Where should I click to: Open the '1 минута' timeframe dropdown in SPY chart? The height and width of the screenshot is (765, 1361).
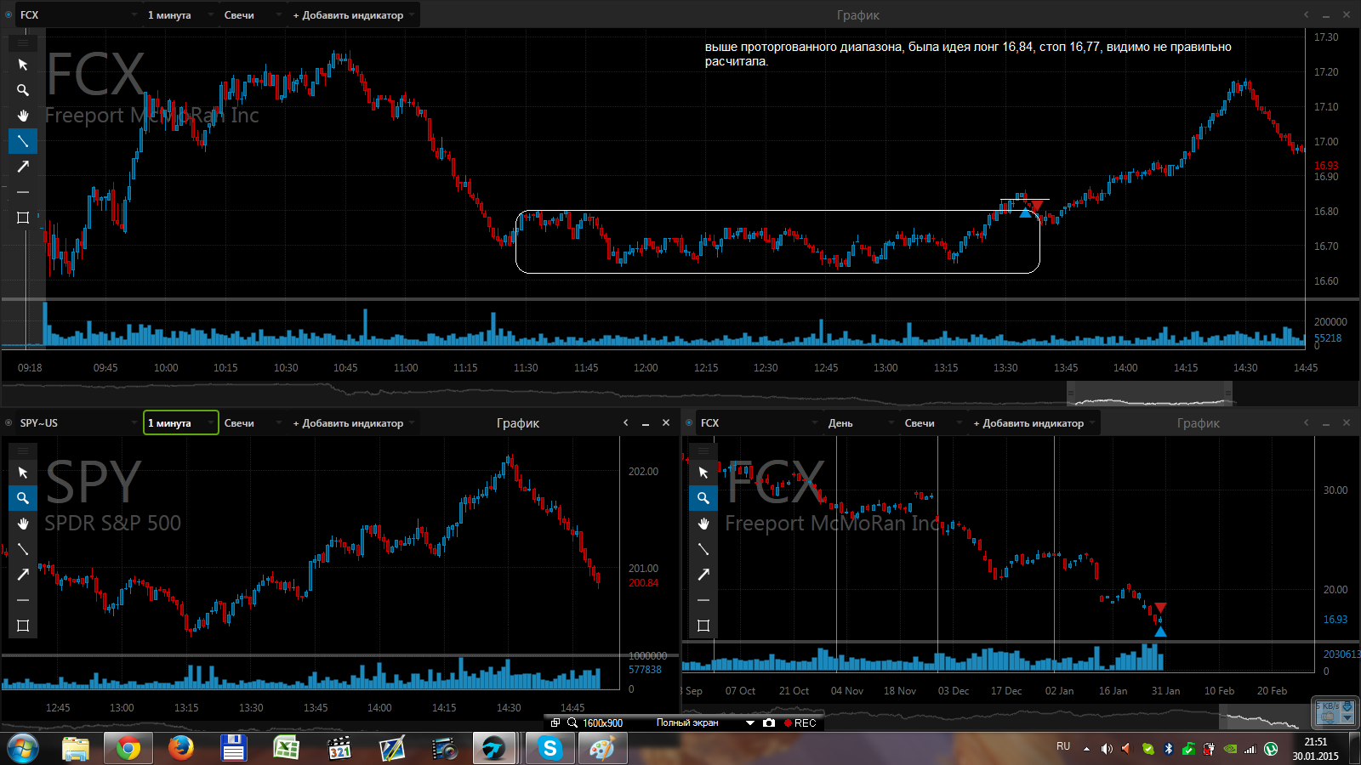(x=180, y=422)
